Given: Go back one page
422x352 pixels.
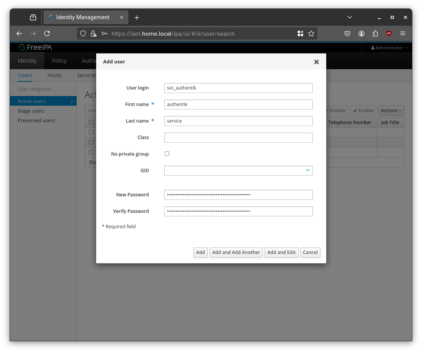Looking at the screenshot, I should [x=19, y=33].
